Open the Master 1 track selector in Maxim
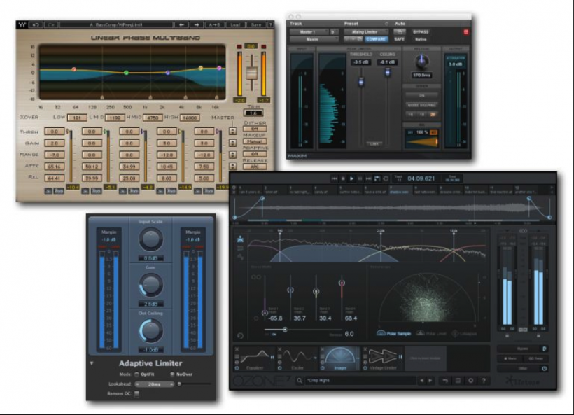574x415 pixels. (x=309, y=31)
